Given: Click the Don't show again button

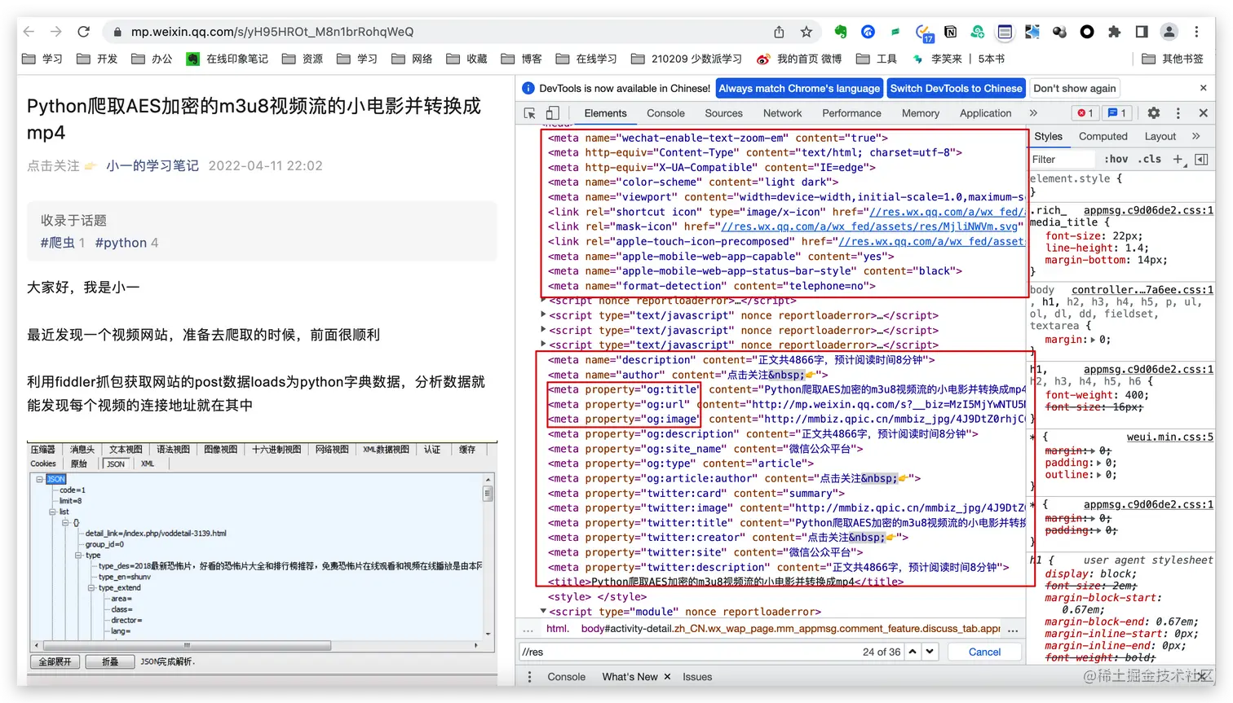Looking at the screenshot, I should 1074,88.
